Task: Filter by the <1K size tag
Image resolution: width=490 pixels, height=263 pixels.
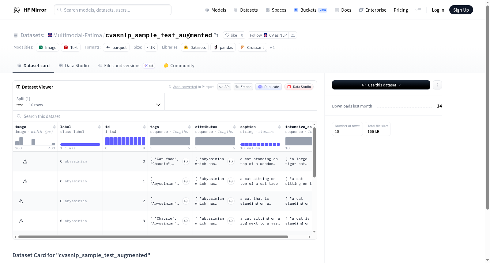Action: click(x=151, y=47)
